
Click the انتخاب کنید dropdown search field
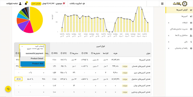(x=32, y=46)
